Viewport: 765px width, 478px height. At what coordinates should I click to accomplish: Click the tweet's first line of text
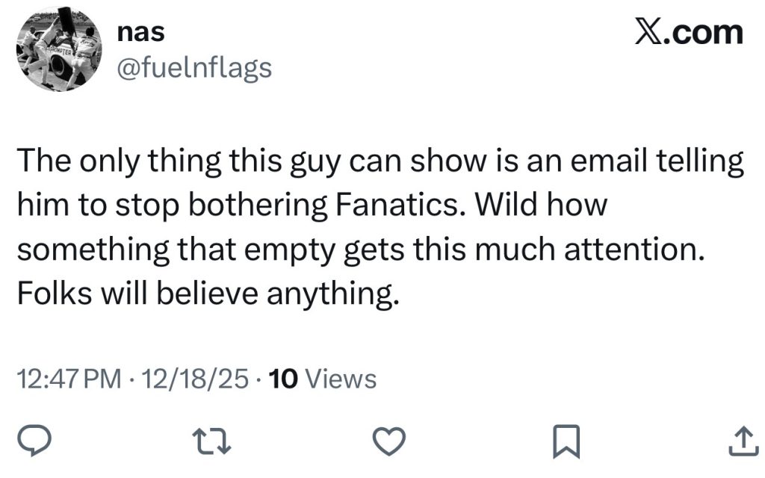coord(381,162)
